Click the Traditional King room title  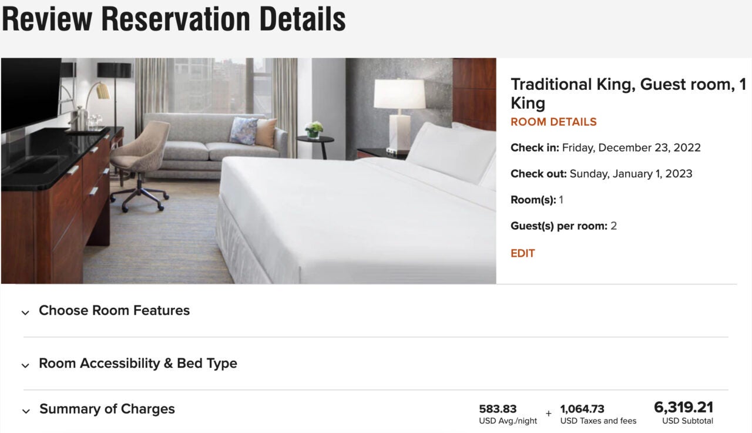[627, 93]
